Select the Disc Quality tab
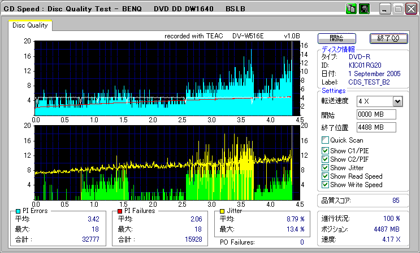The width and height of the screenshot is (420, 253). [30, 25]
